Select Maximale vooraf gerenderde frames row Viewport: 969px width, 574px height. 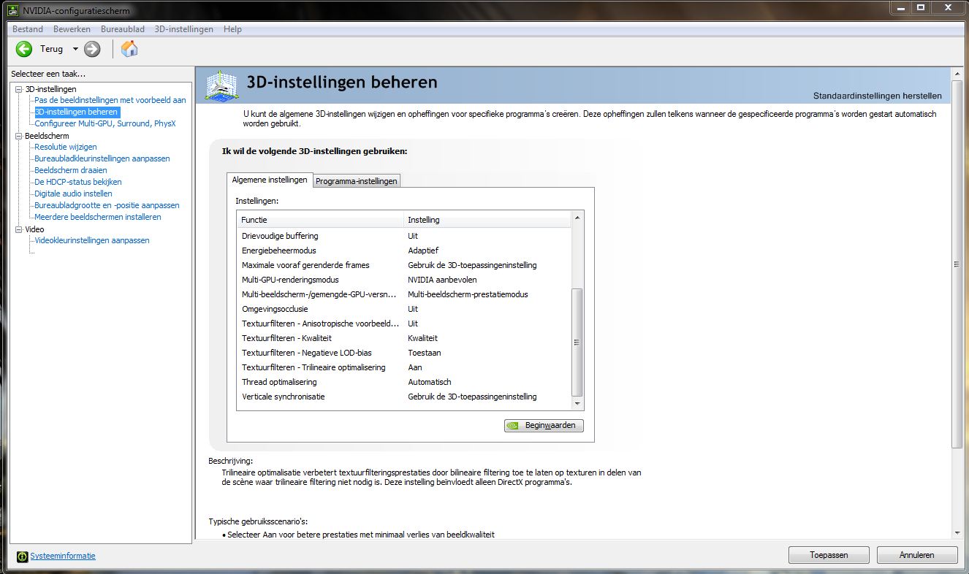[404, 265]
